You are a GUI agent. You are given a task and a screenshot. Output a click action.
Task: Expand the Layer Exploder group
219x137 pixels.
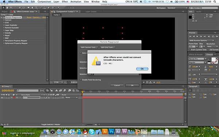coord(4,25)
